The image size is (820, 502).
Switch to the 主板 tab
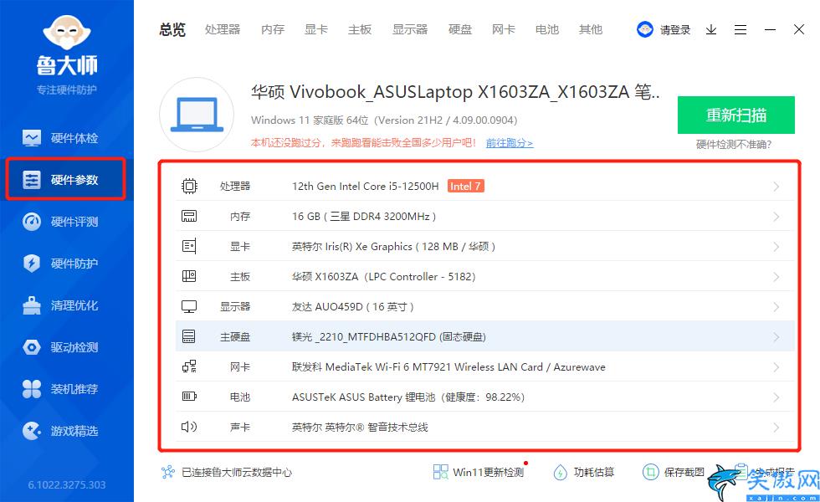[x=360, y=30]
